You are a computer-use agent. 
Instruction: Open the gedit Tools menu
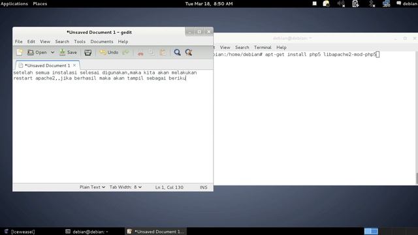[x=80, y=42]
